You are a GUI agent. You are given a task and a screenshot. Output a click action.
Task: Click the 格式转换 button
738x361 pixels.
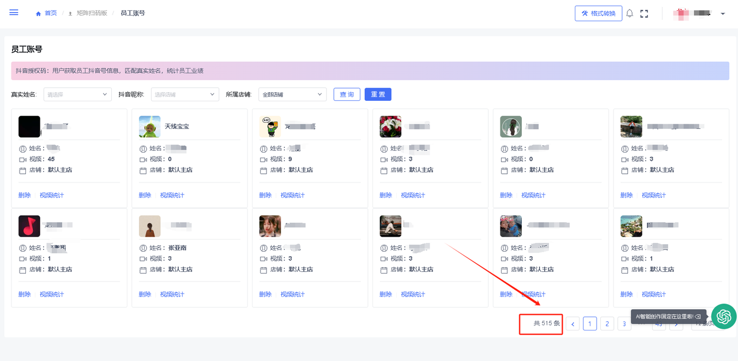point(598,13)
